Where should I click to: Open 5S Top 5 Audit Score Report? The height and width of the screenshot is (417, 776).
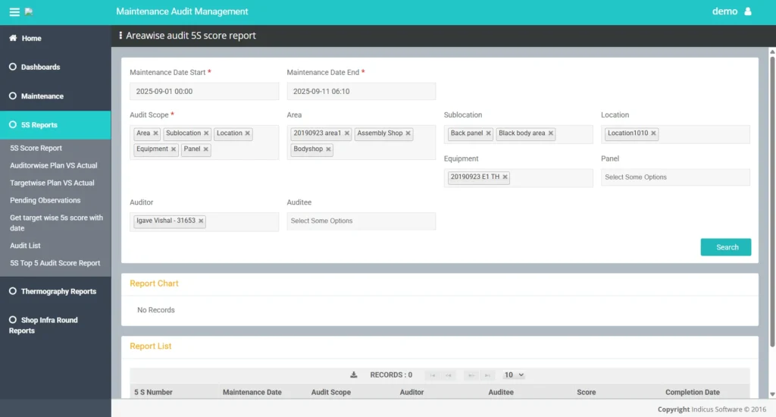(55, 263)
